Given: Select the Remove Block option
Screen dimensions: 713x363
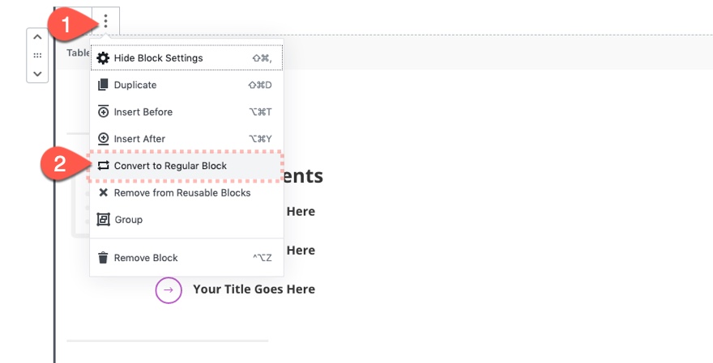Looking at the screenshot, I should 186,258.
